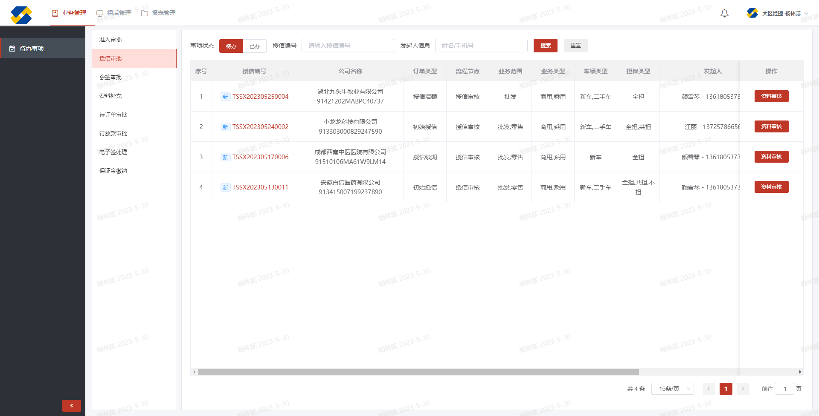Viewport: 819px width, 416px height.
Task: Click 资料审核 for 小龙龙科技有限公司 row
Action: tap(771, 126)
